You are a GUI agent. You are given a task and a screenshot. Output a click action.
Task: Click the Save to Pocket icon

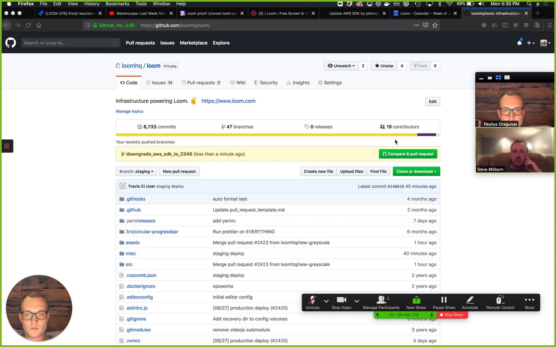pos(426,25)
